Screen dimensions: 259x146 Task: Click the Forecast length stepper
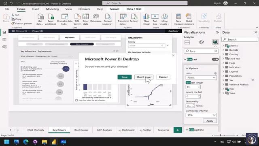click(199, 87)
